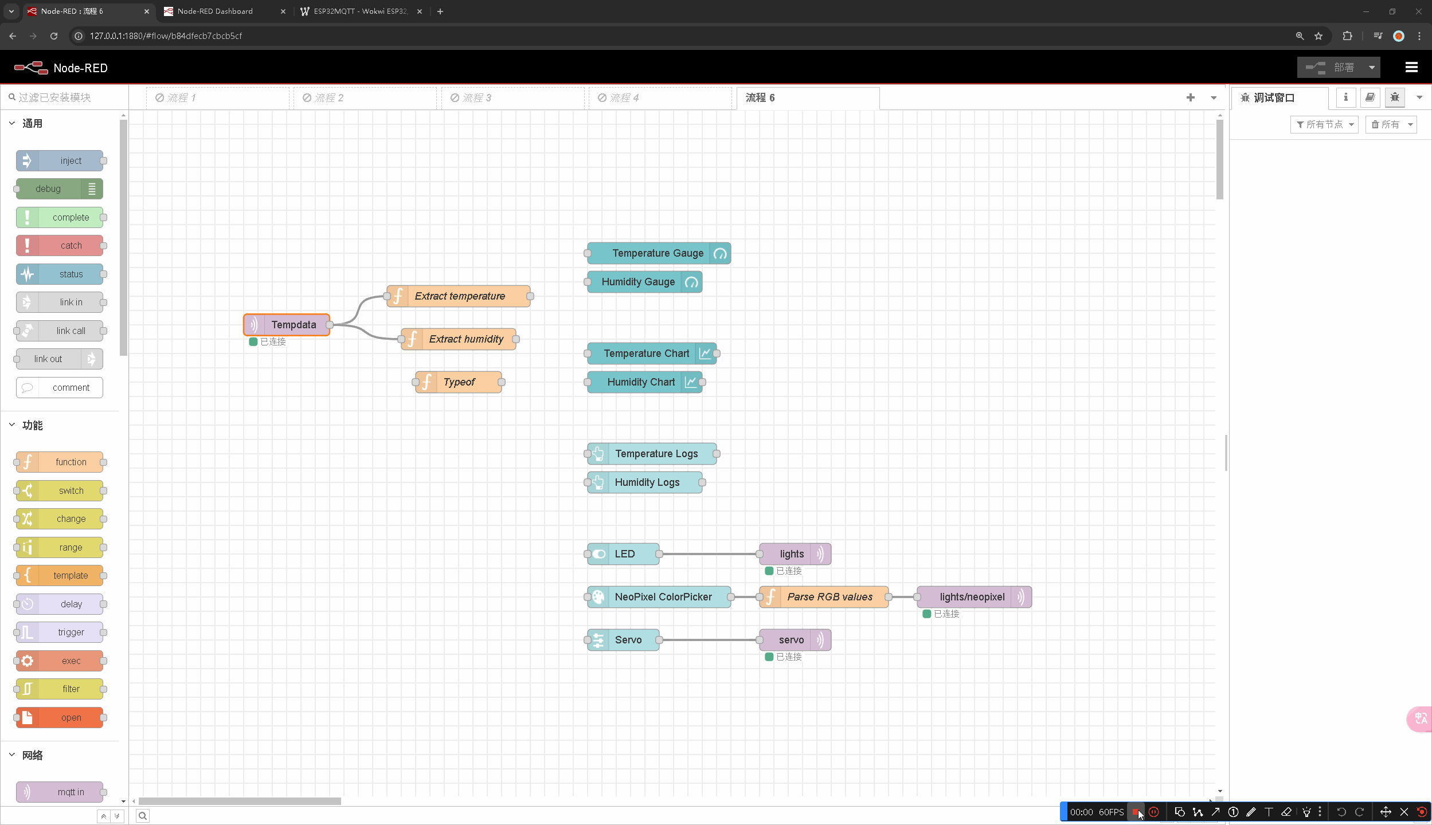Open the Node-RED hamburger main menu
The width and height of the screenshot is (1432, 825).
click(1411, 68)
